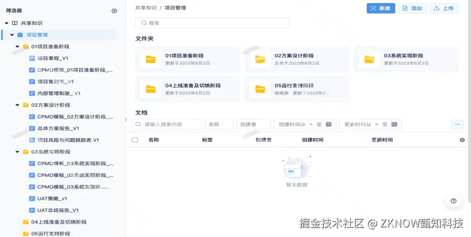
Task: Click the 创建时间 column header
Action: [x=313, y=140]
